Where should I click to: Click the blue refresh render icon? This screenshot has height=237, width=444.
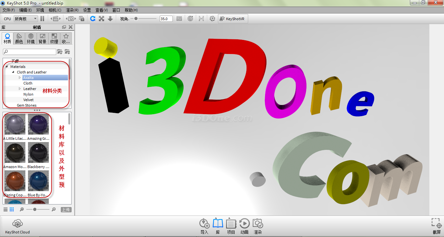(x=93, y=19)
